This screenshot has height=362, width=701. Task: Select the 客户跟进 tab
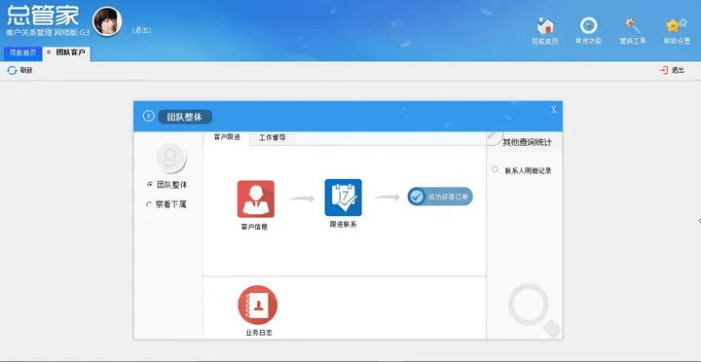click(x=227, y=137)
